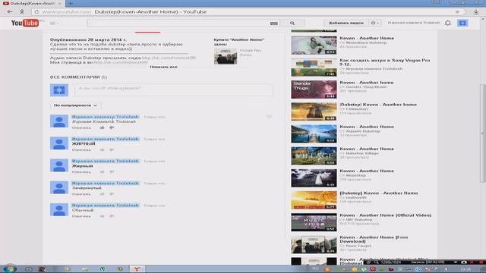Open the blue account avatar in header
Image resolution: width=486 pixels, height=273 pixels.
click(x=462, y=23)
